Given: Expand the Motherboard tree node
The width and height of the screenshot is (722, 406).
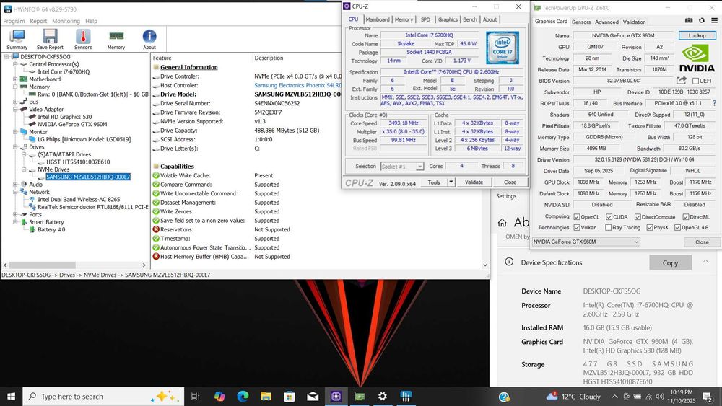Looking at the screenshot, I should (x=15, y=79).
